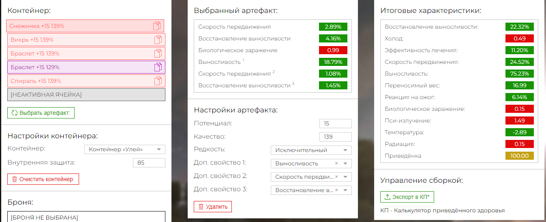The width and height of the screenshot is (546, 222).
Task: Focus the Потенциал input field
Action: point(336,123)
